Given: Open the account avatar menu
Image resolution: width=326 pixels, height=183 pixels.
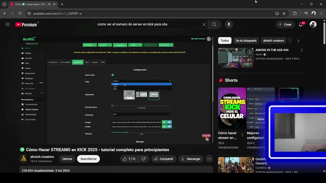Looking at the screenshot, I should click(313, 24).
